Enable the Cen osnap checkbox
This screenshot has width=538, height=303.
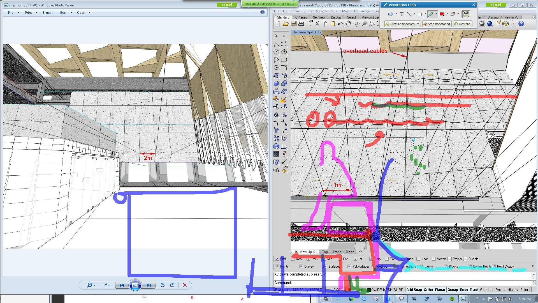(x=340, y=259)
